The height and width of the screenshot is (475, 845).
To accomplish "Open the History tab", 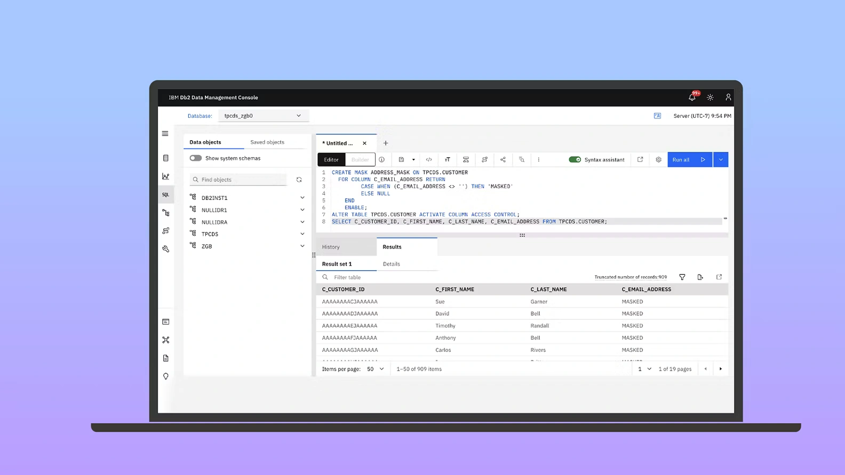I will (331, 247).
